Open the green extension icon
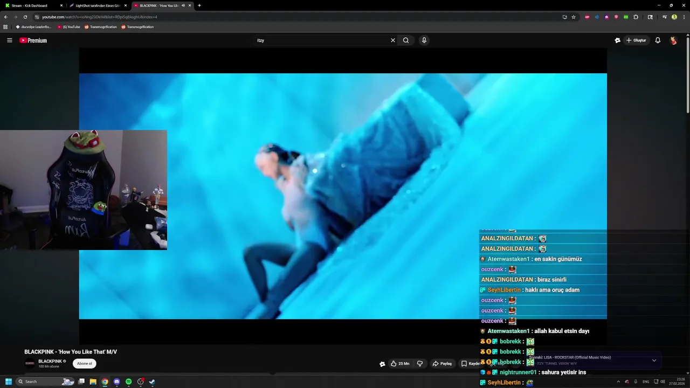This screenshot has width=690, height=388. 626,17
